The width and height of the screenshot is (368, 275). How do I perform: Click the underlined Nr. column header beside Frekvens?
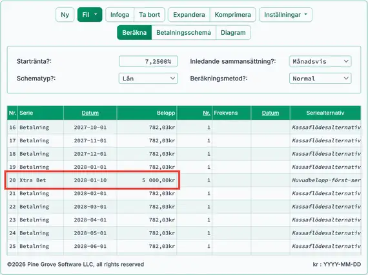click(x=207, y=113)
